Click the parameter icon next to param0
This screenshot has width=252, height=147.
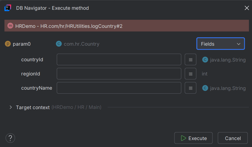tap(8, 44)
